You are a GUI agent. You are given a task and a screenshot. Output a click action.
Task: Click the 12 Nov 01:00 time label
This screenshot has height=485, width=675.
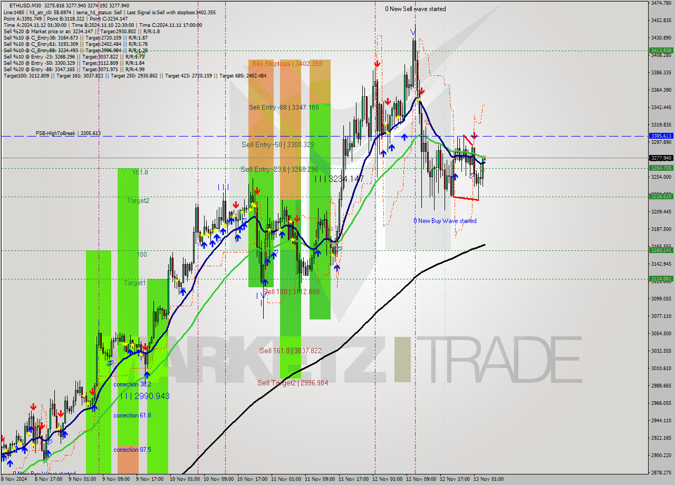coord(388,480)
